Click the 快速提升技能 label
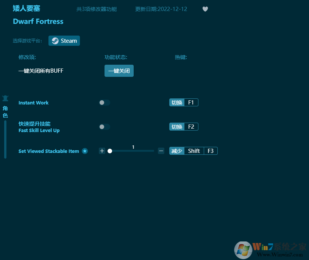The height and width of the screenshot is (260, 309). (34, 124)
